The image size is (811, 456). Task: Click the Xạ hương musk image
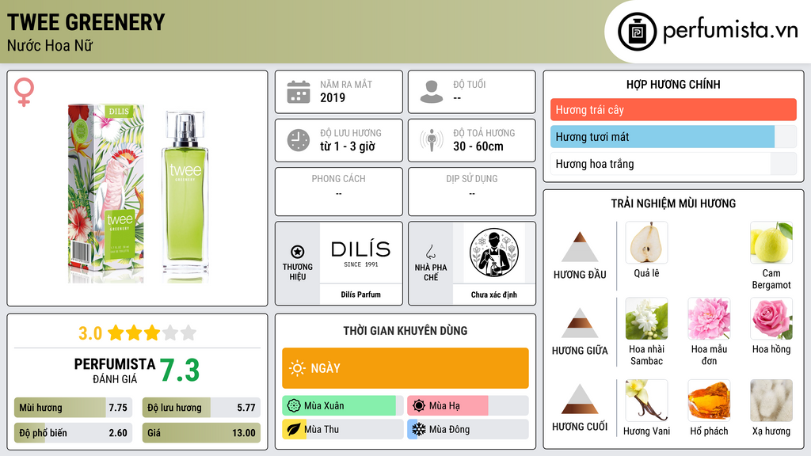(x=771, y=401)
